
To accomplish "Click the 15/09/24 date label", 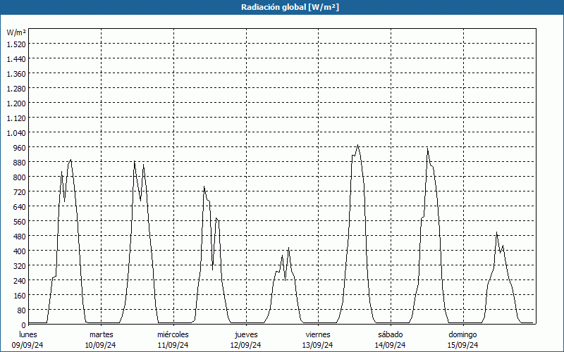I will (462, 345).
